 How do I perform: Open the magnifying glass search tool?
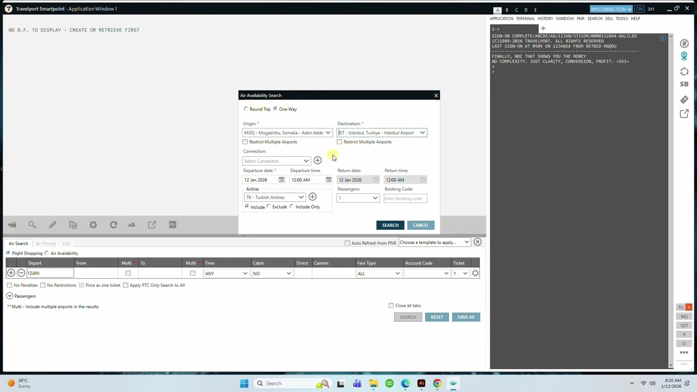32,224
